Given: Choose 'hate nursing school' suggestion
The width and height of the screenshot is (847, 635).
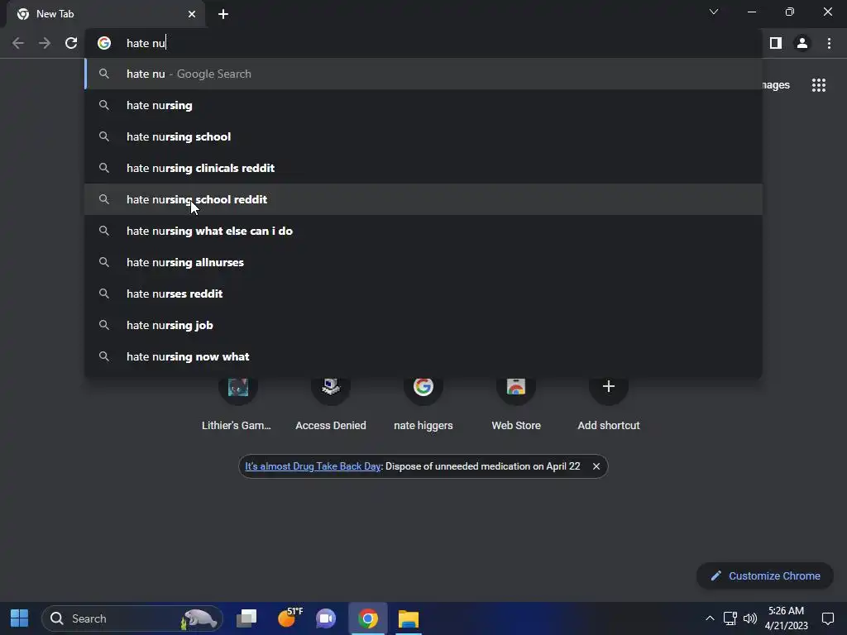Looking at the screenshot, I should tap(423, 136).
